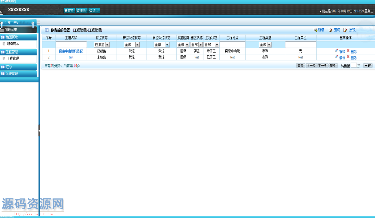Focus the 工程地点 filter text box

[232, 45]
